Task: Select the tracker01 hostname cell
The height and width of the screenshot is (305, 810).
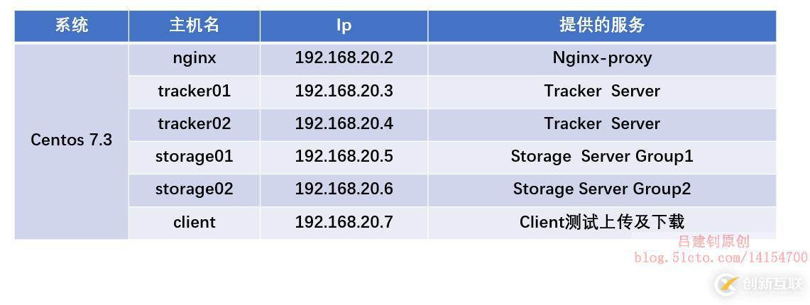Action: (x=194, y=91)
